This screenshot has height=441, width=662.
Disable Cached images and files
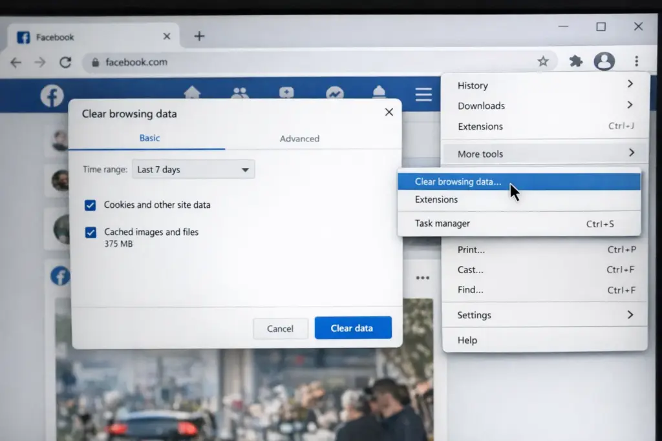coord(91,232)
